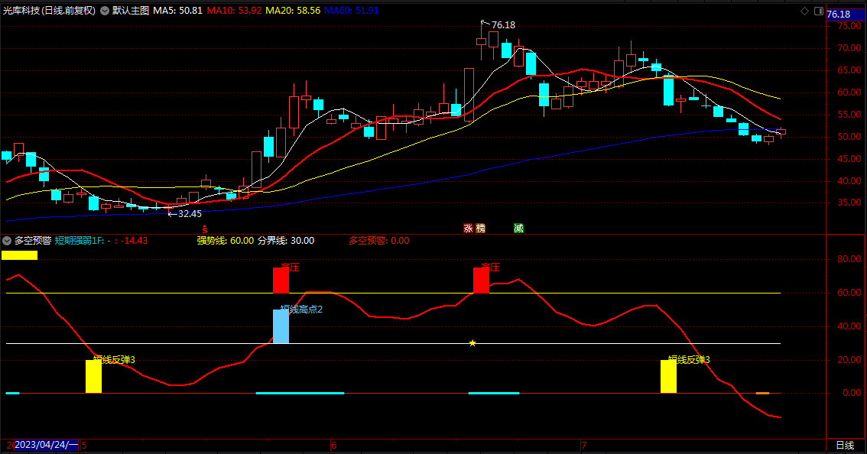Image resolution: width=867 pixels, height=454 pixels.
Task: Click the 榜 marker icon below chart
Action: pos(480,229)
